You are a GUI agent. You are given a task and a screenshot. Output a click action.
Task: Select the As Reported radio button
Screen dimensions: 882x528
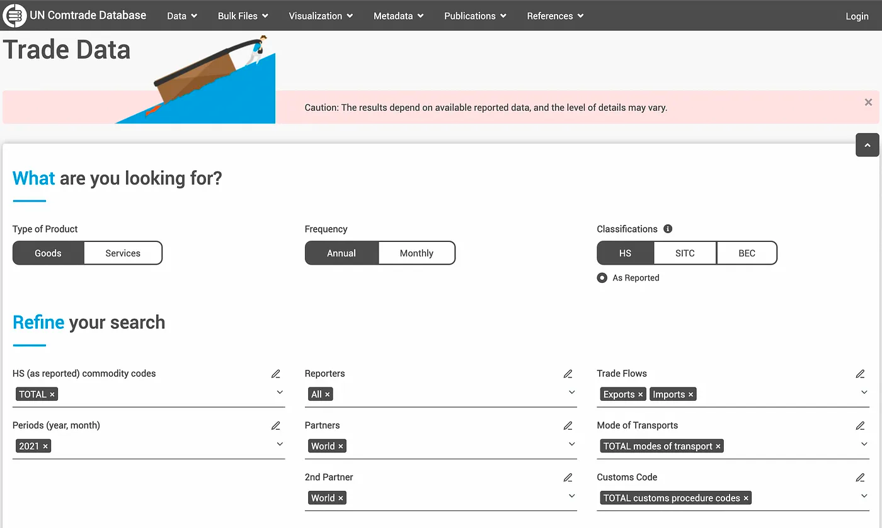(x=602, y=278)
